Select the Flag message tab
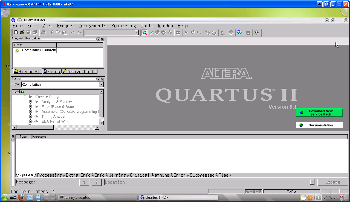The height and width of the screenshot is (202, 350). pyautogui.click(x=223, y=175)
